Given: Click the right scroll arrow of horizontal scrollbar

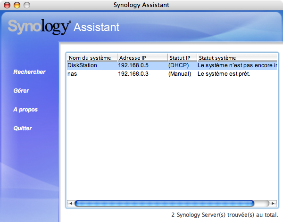Looking at the screenshot, I should pos(273,204).
